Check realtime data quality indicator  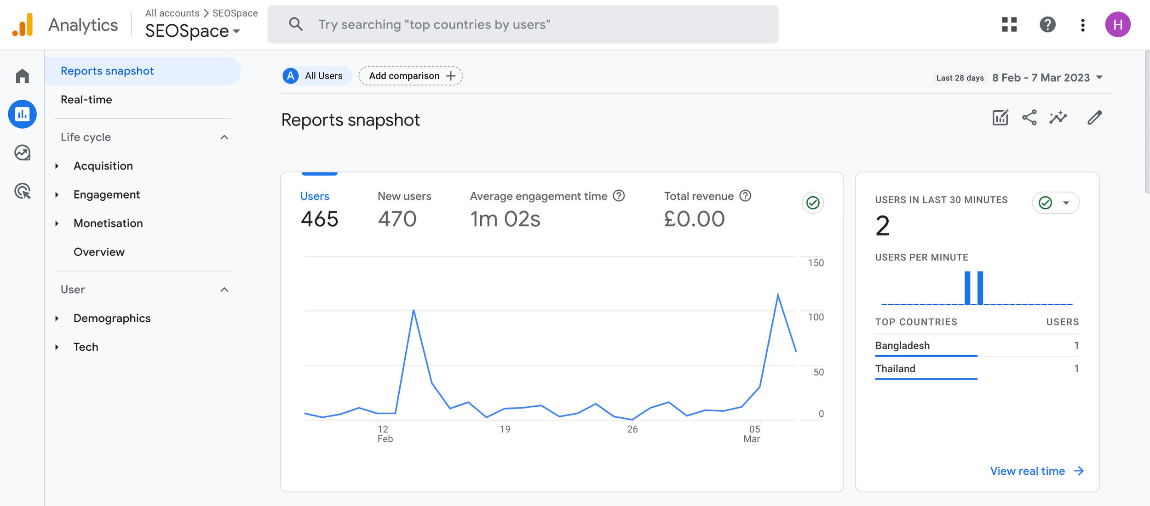click(x=1045, y=202)
